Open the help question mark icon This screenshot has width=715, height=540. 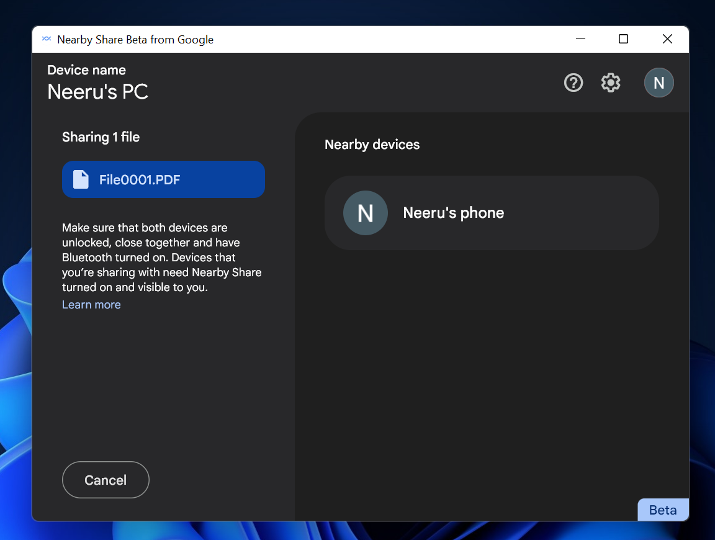(x=573, y=83)
